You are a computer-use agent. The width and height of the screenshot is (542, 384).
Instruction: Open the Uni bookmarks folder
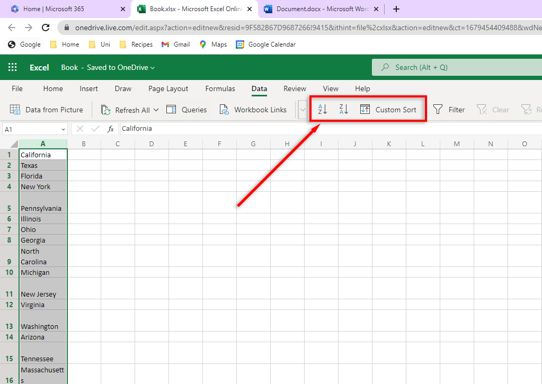coord(100,44)
